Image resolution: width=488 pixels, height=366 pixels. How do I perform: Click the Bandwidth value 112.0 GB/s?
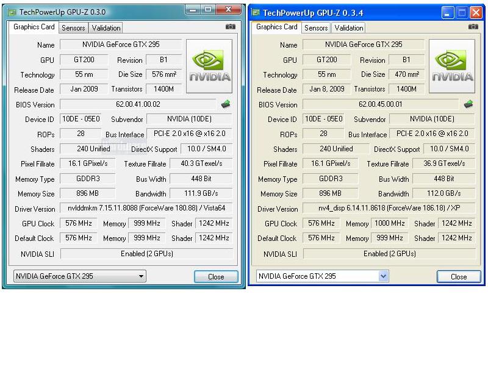(x=444, y=193)
